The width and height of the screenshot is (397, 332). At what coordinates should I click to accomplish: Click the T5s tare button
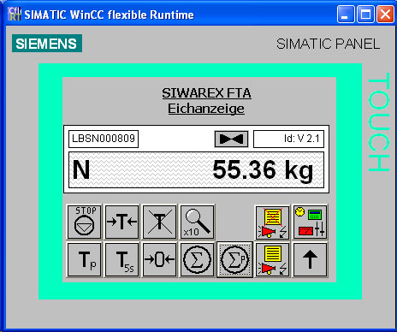click(121, 259)
